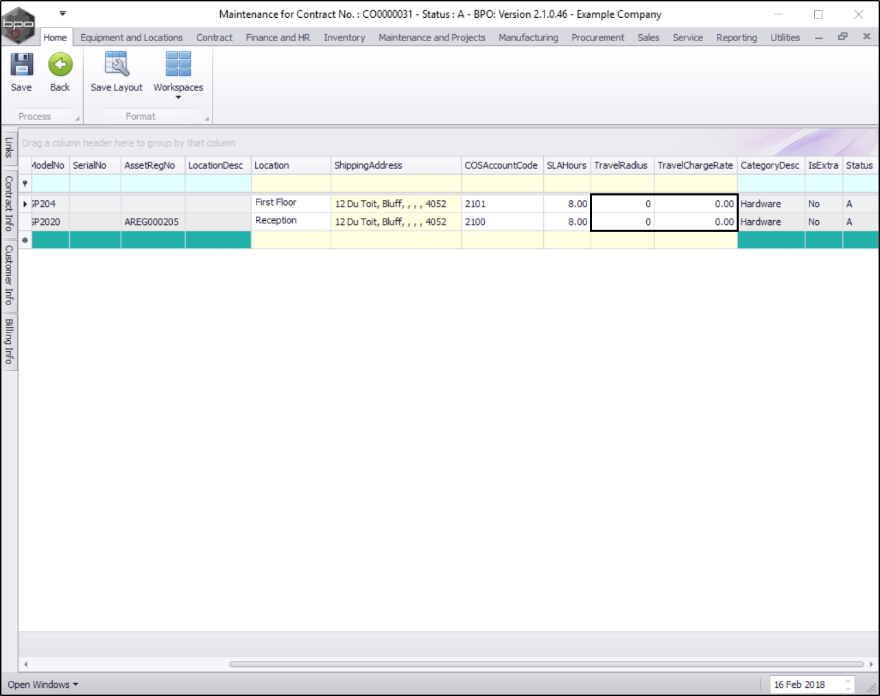Open the Service ribbon tab
Image resolution: width=880 pixels, height=696 pixels.
tap(688, 38)
